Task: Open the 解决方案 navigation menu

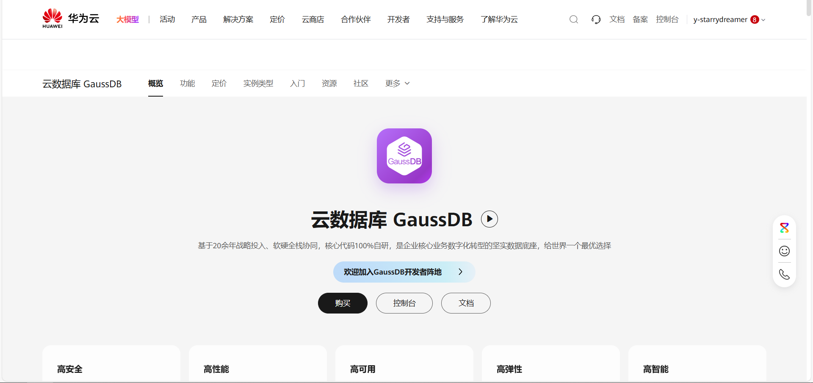Action: [x=238, y=19]
